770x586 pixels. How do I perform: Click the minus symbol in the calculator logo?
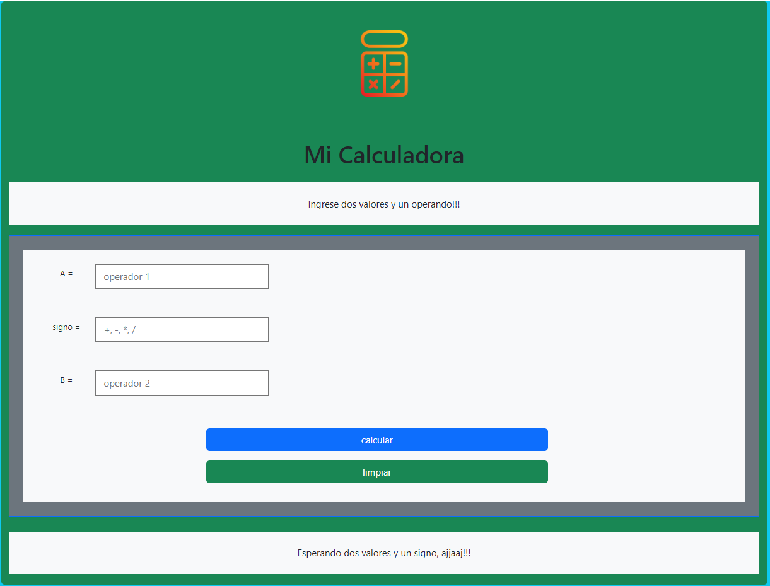point(395,64)
